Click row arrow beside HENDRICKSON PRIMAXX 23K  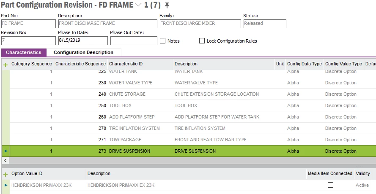click(5, 185)
